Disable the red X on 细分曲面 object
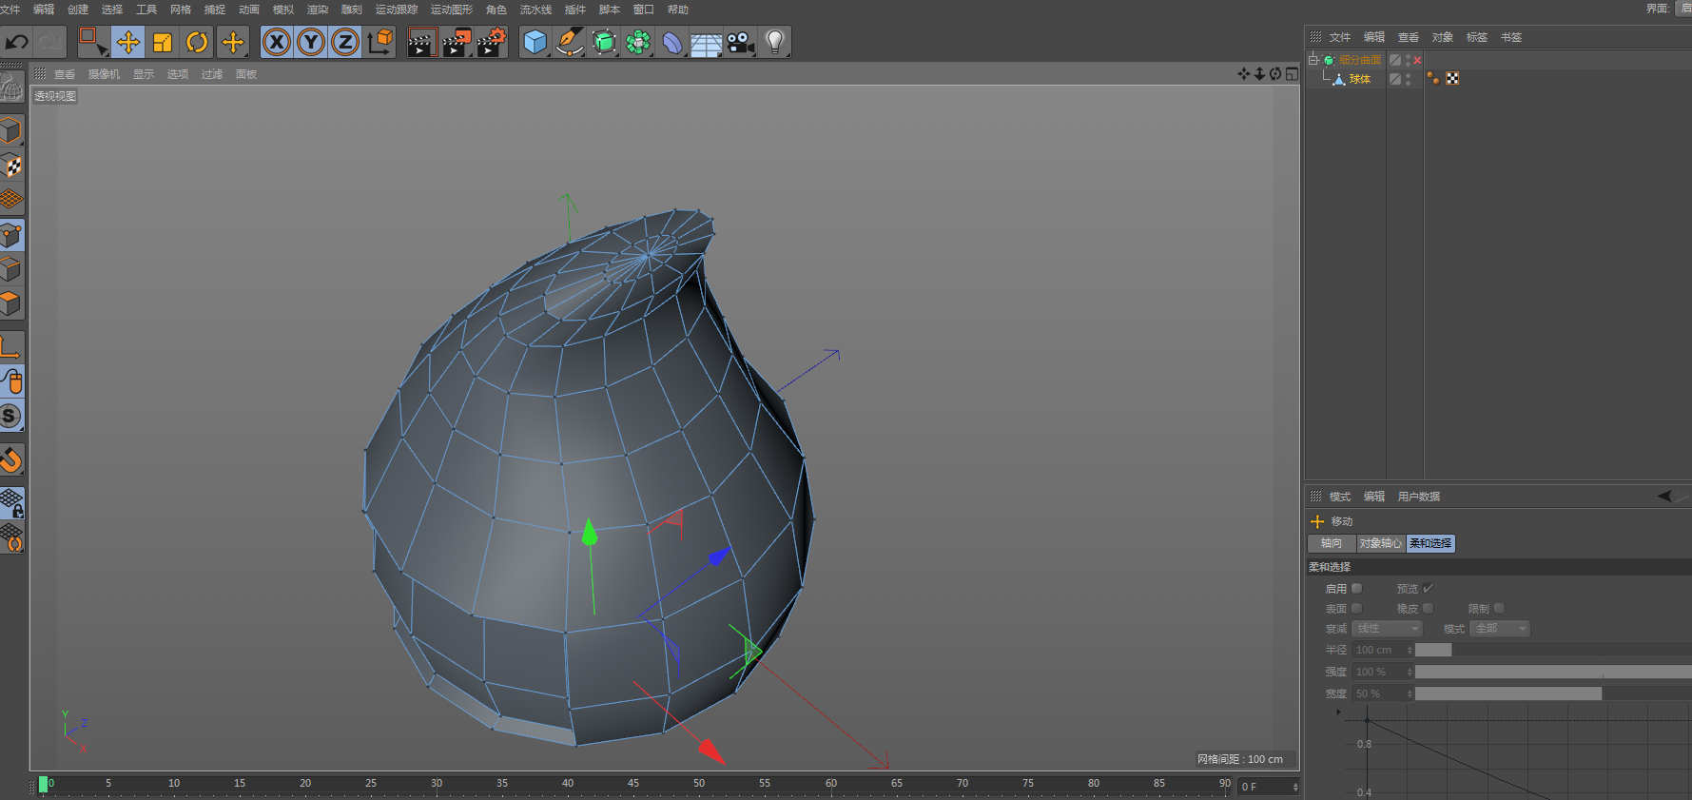1692x800 pixels. pyautogui.click(x=1417, y=60)
